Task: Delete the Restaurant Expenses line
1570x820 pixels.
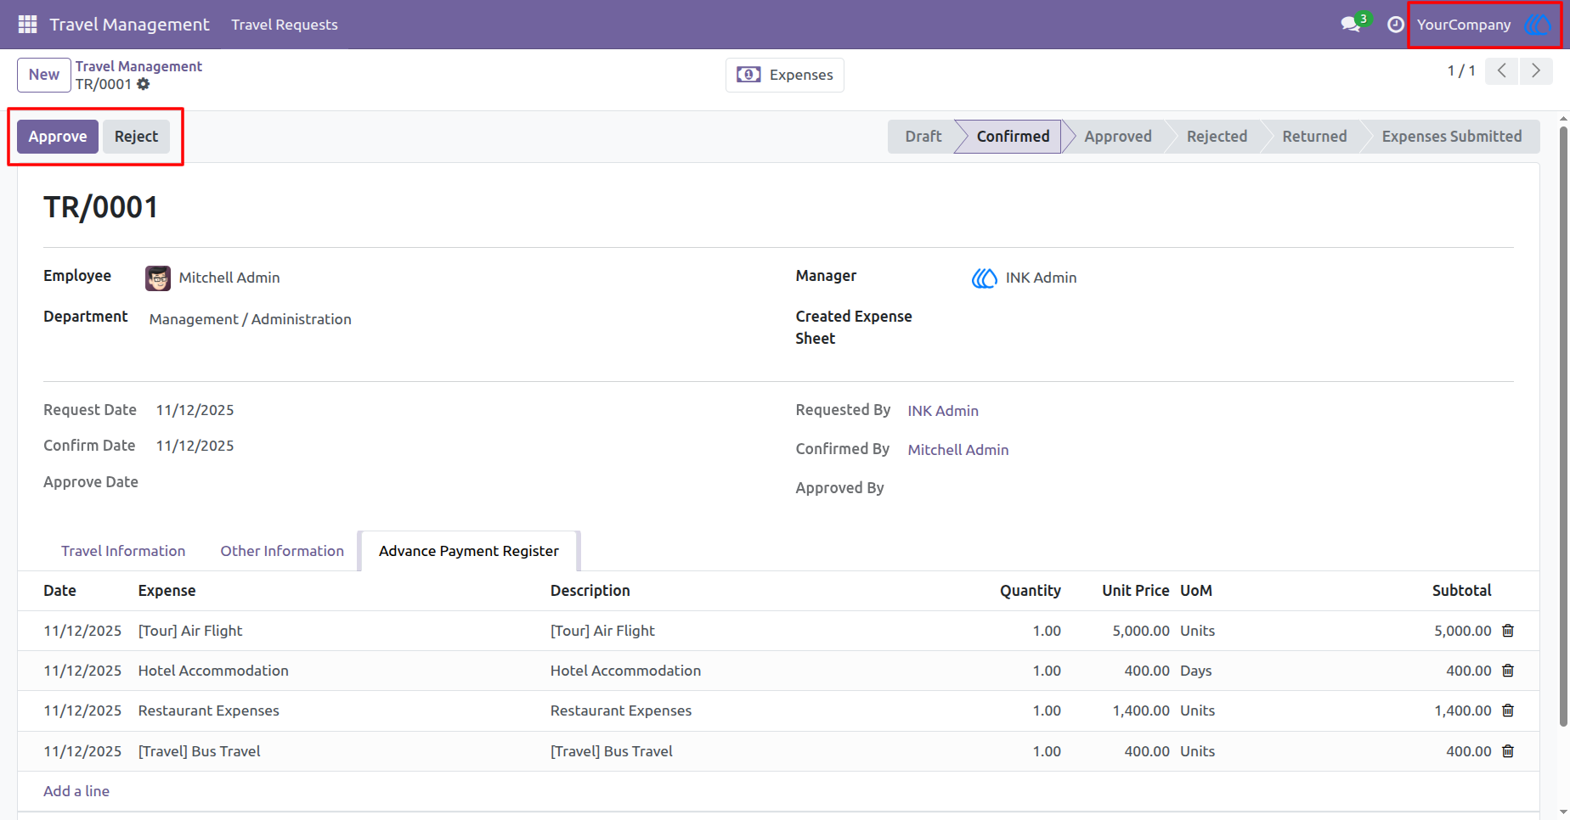Action: [x=1508, y=710]
